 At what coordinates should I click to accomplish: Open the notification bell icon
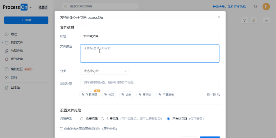[x=255, y=7]
